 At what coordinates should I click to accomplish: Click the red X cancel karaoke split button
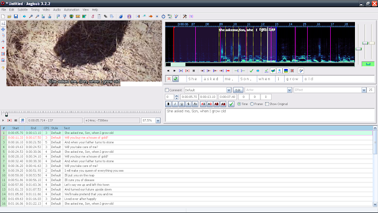point(169,79)
